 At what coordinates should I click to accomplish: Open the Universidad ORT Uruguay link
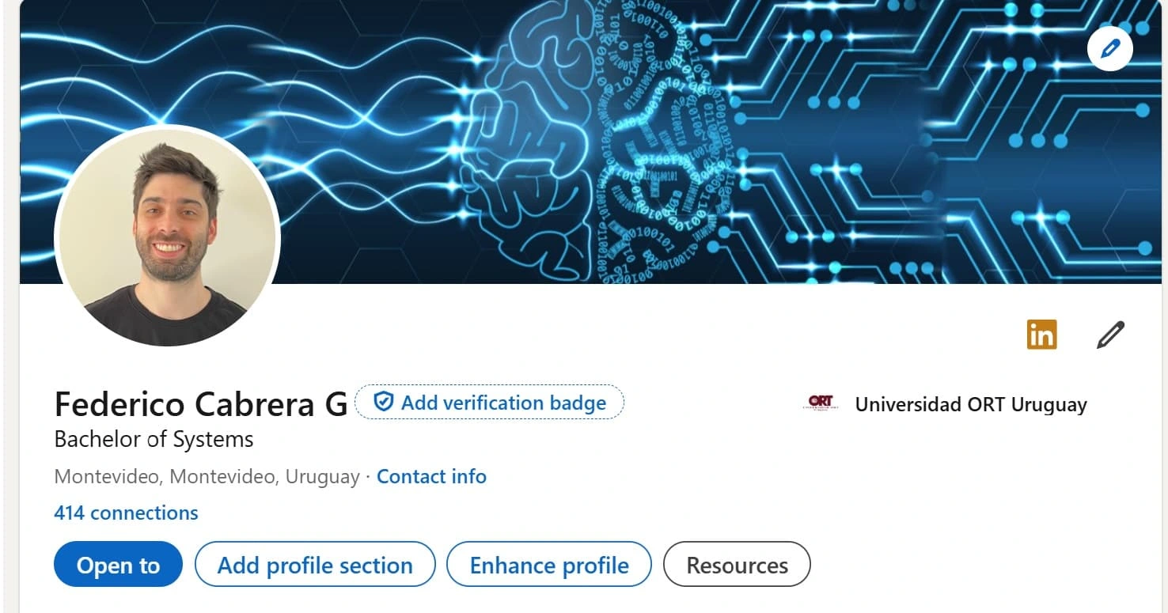[971, 404]
